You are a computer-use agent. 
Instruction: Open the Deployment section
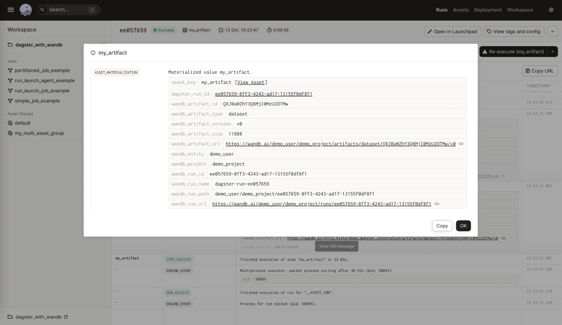[x=488, y=10]
